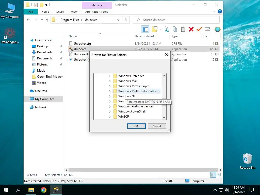Expand the WindowsPowerShell folder node
This screenshot has height=195, width=260.
coord(110,112)
